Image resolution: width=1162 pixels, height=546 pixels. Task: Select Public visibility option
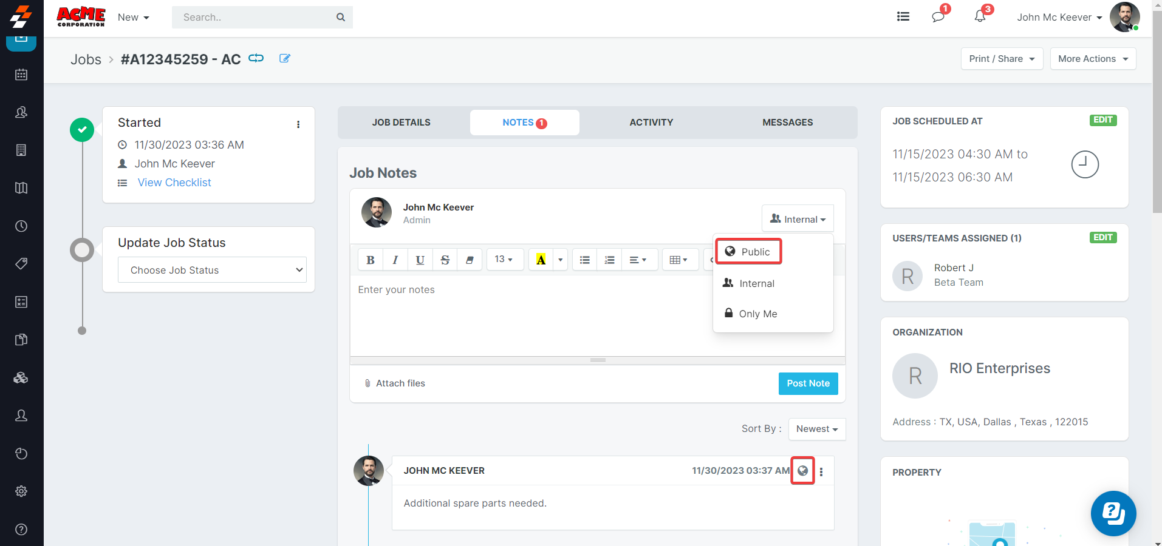coord(748,252)
